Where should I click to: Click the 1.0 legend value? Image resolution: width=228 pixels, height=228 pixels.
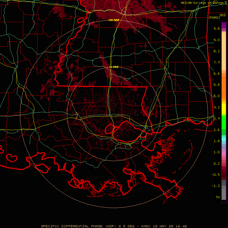coord(217,152)
